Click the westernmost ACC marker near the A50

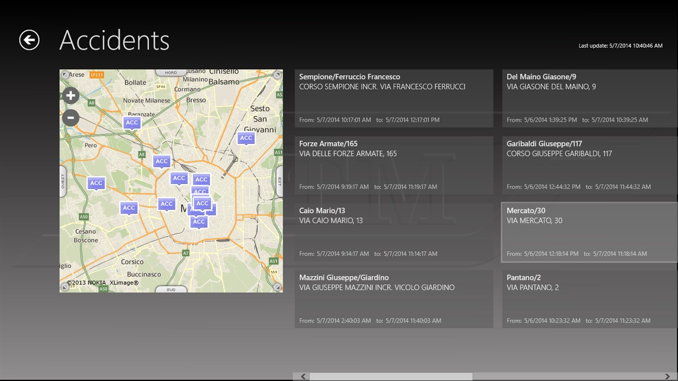(95, 183)
